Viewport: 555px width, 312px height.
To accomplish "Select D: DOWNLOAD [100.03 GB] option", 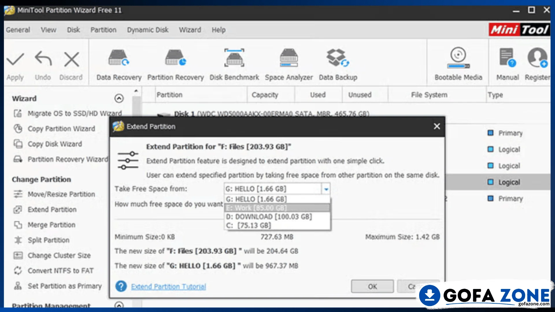I will 277,217.
